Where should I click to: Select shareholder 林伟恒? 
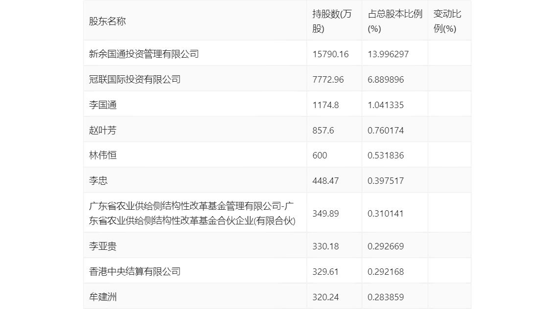[x=103, y=155]
